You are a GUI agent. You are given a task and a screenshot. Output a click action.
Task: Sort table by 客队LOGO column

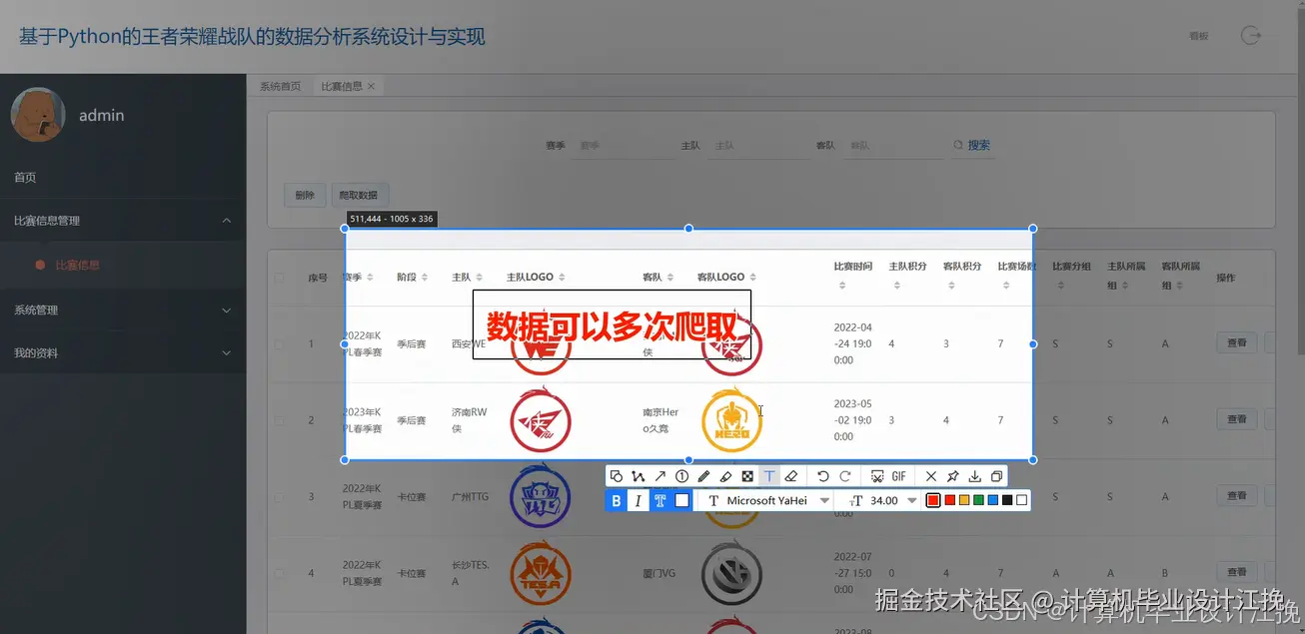coord(752,278)
